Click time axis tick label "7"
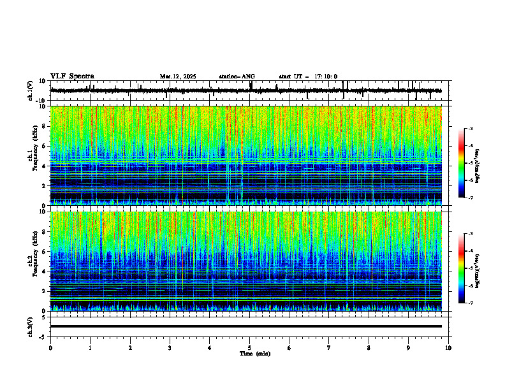 [x=329, y=348]
